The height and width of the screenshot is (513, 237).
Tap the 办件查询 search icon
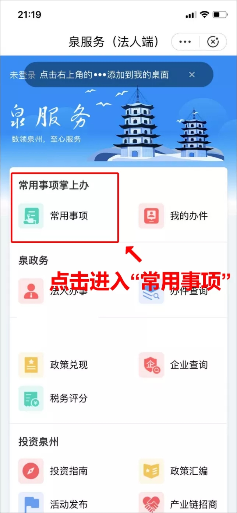151,291
